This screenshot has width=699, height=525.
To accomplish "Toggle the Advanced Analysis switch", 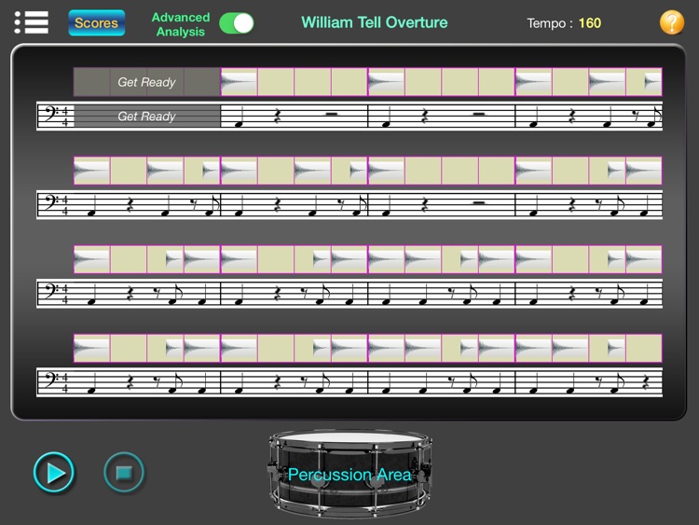I will [237, 23].
